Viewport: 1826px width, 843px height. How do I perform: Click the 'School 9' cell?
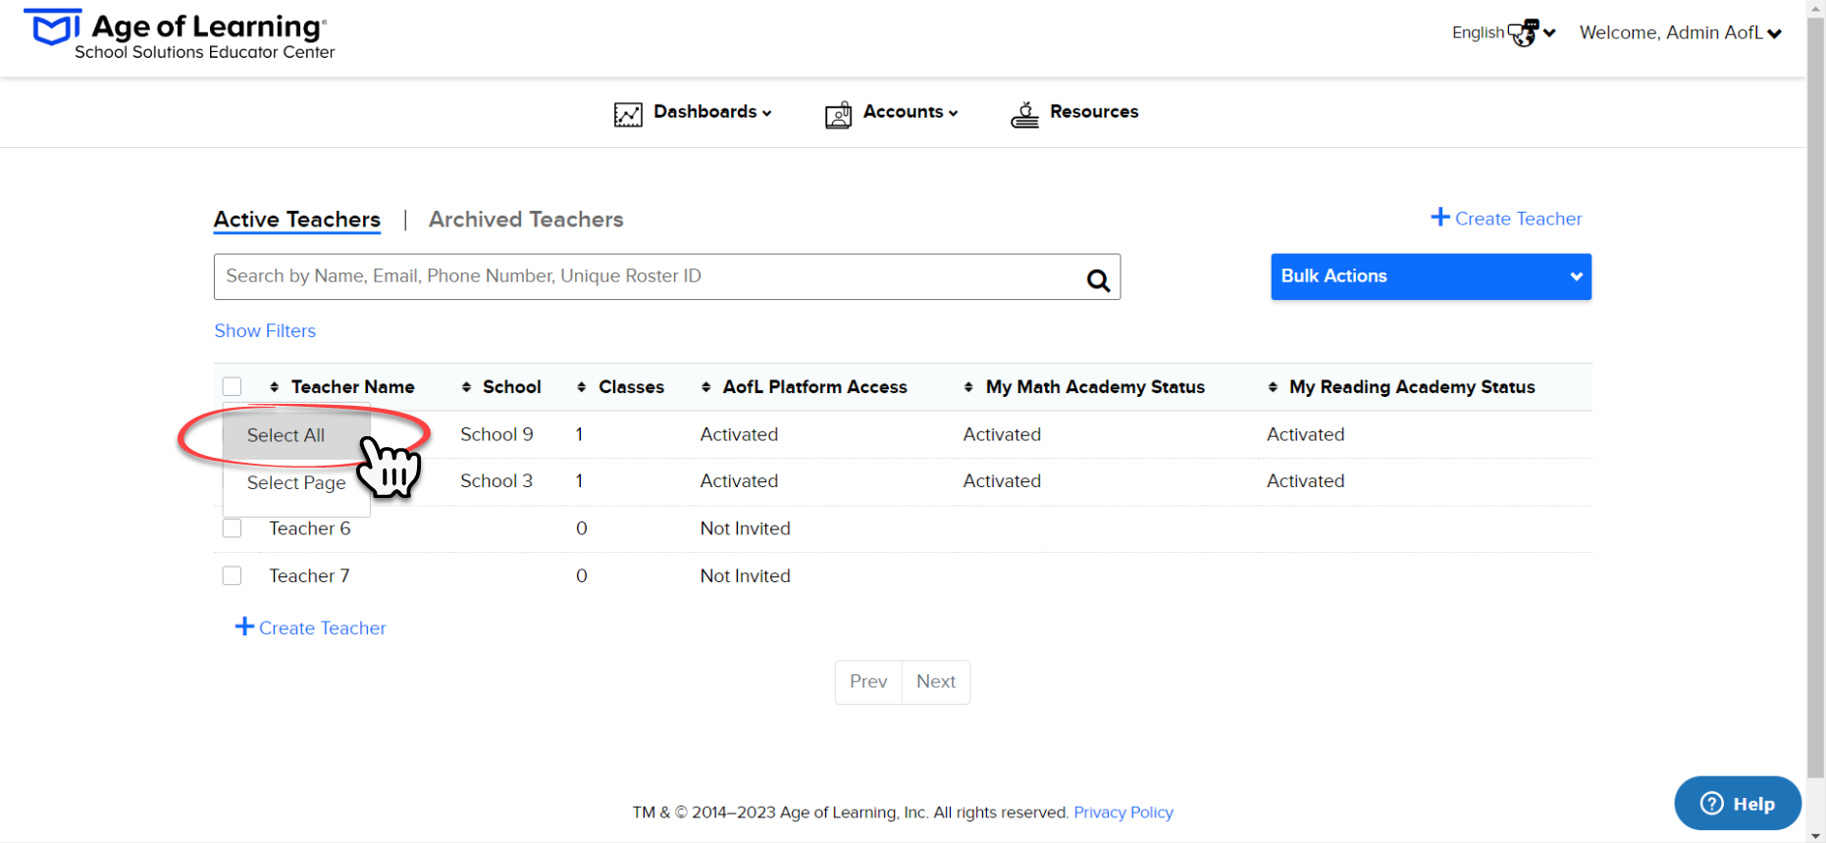[496, 434]
